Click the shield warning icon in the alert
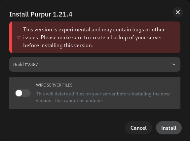 coord(19,37)
